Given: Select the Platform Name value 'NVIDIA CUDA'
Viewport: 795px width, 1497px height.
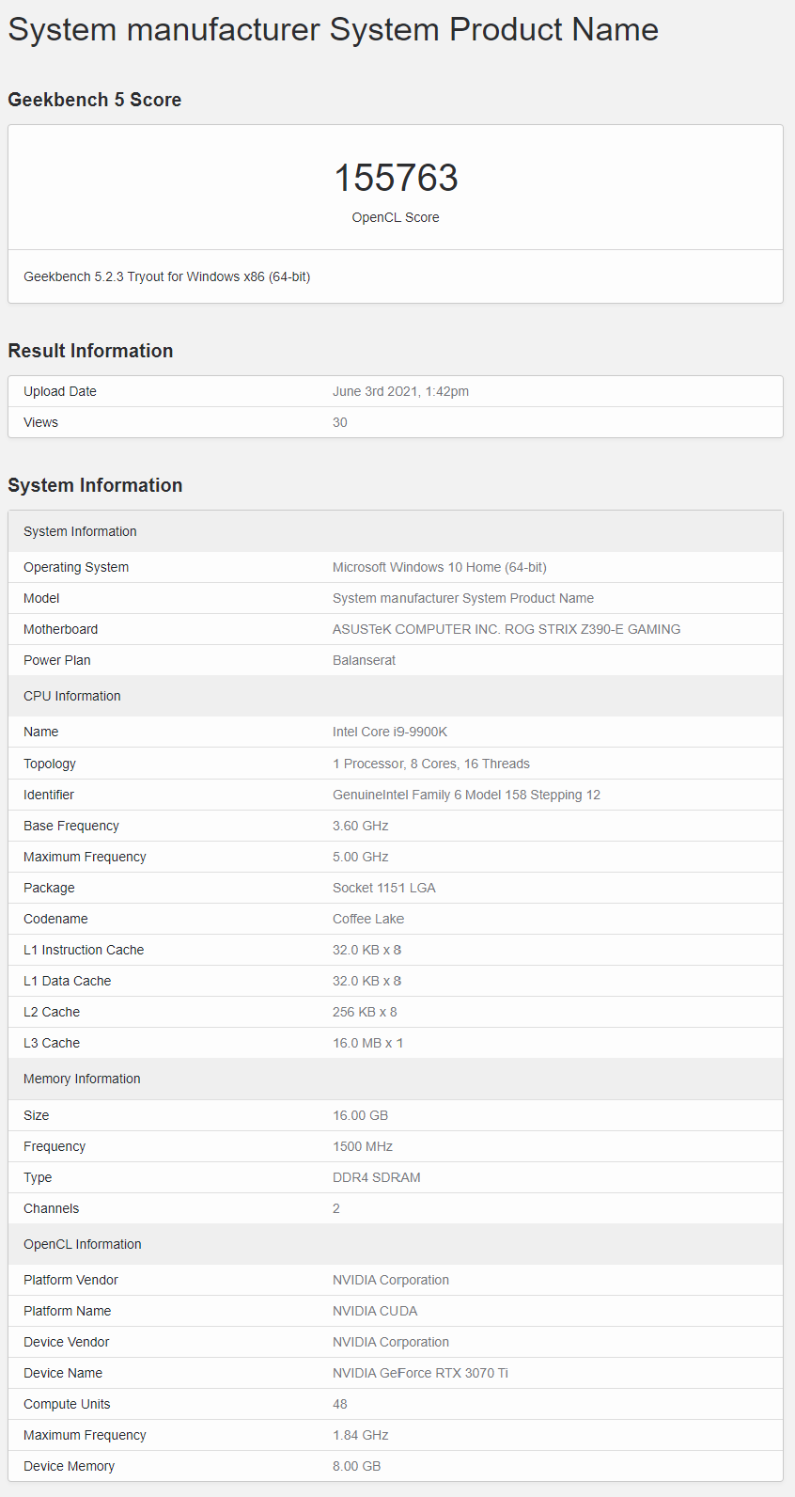Looking at the screenshot, I should pyautogui.click(x=375, y=1311).
